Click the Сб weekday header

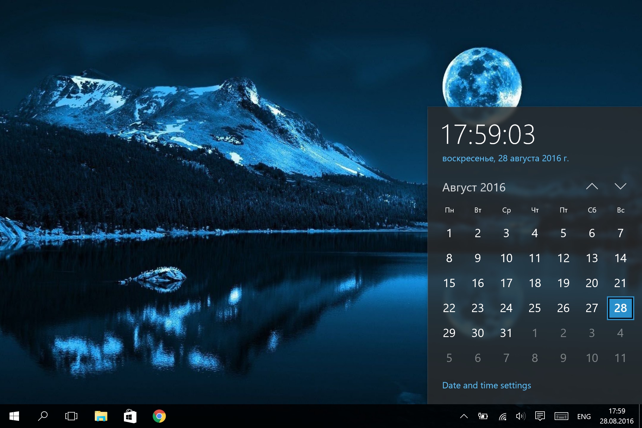tap(592, 210)
